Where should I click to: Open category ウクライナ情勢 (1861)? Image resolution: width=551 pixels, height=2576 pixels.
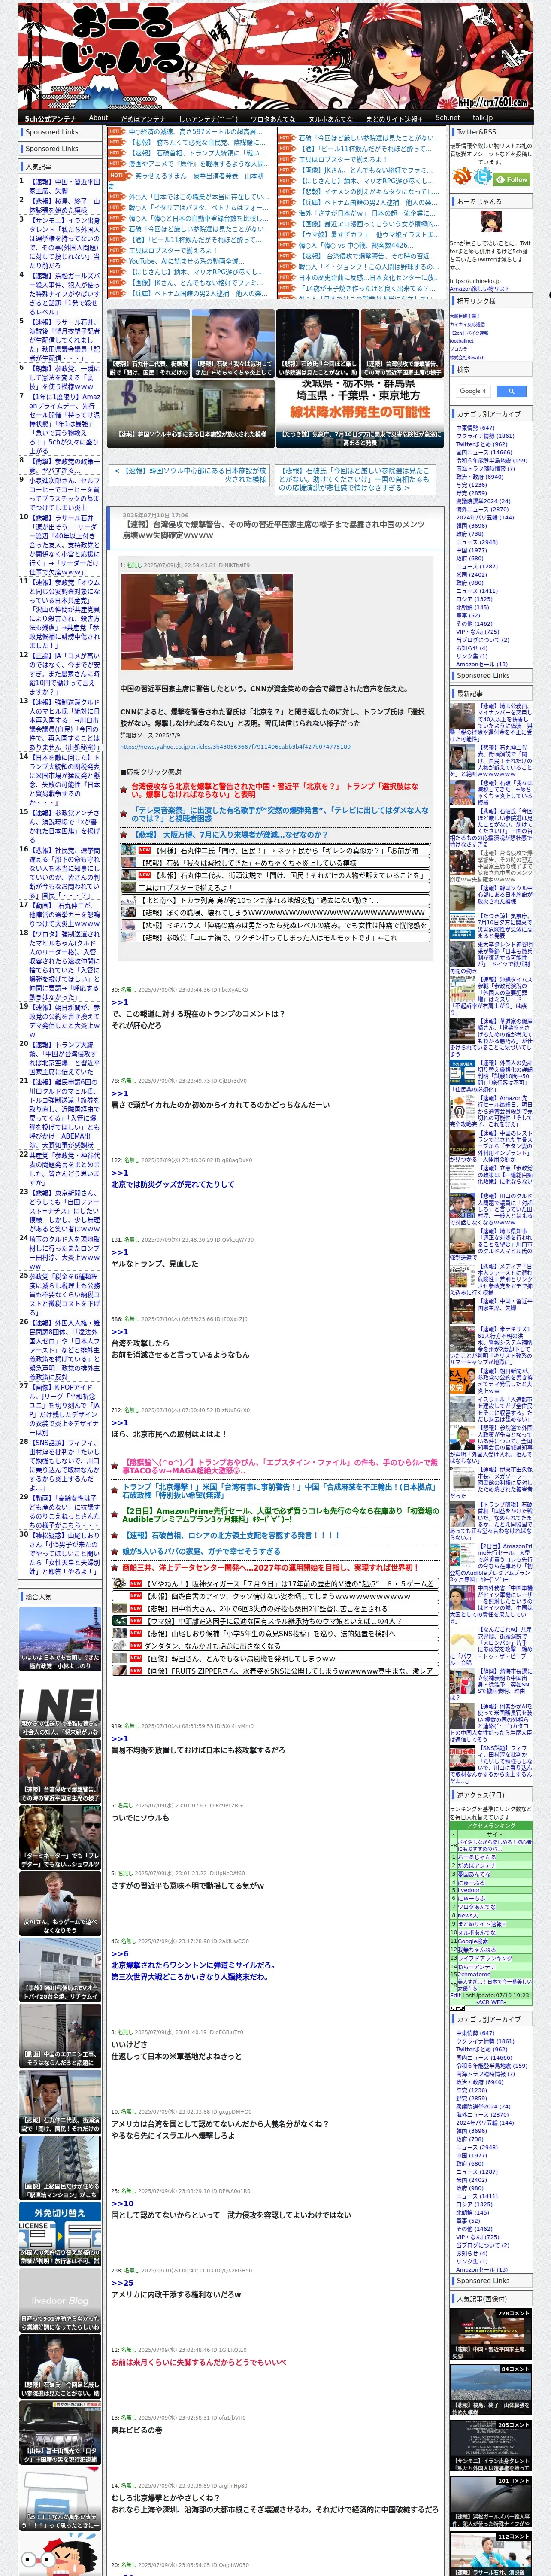[x=485, y=436]
